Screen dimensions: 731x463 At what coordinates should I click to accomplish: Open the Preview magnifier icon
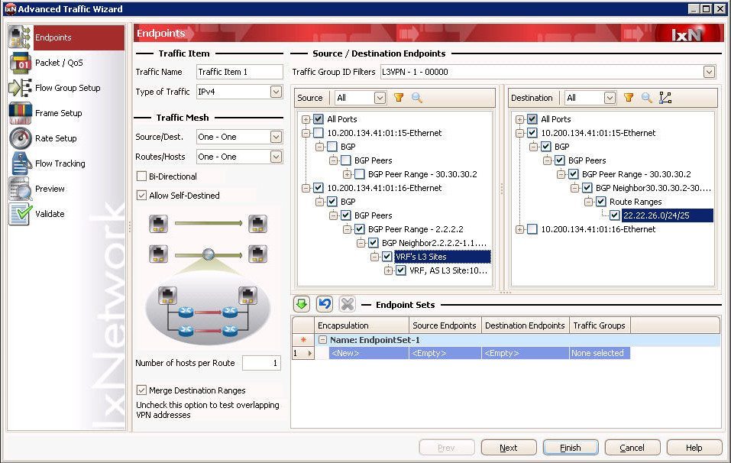click(x=20, y=189)
